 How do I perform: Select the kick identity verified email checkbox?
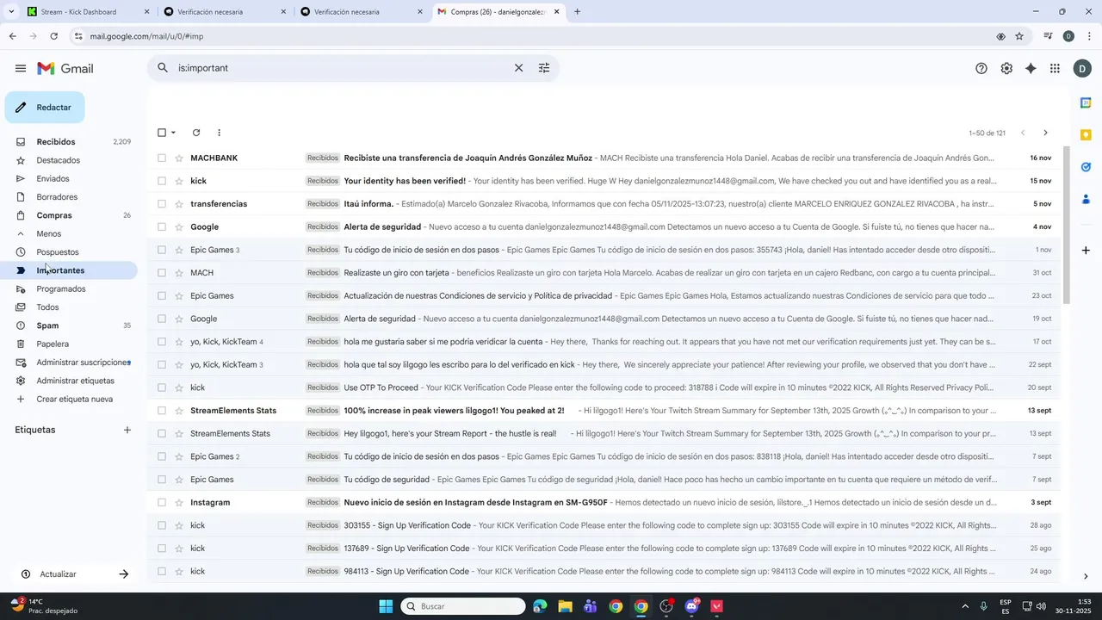pyautogui.click(x=161, y=181)
